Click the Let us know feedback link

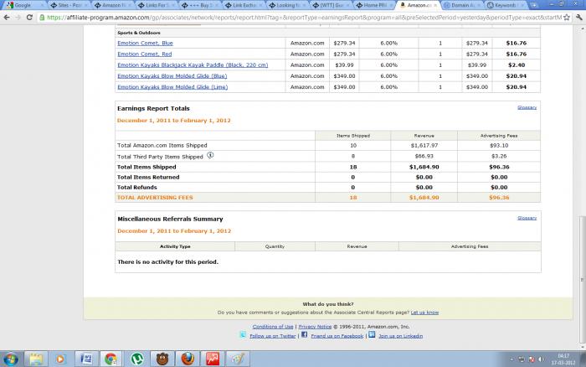tap(424, 313)
